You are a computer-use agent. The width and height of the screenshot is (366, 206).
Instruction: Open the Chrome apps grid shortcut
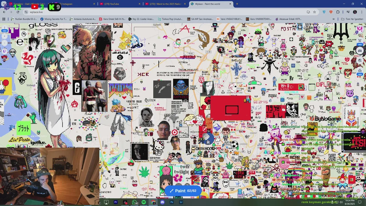point(4,19)
